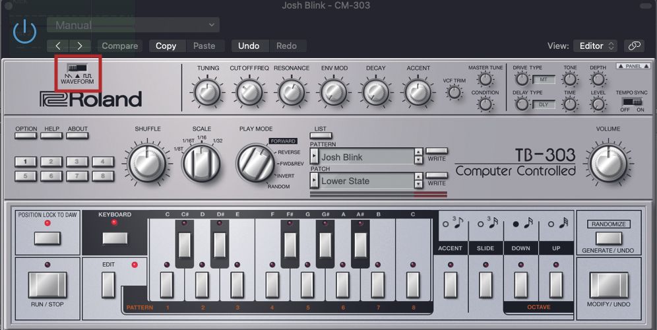Click the RESONANCE knob
Screen dimensions: 657x330
(x=292, y=92)
